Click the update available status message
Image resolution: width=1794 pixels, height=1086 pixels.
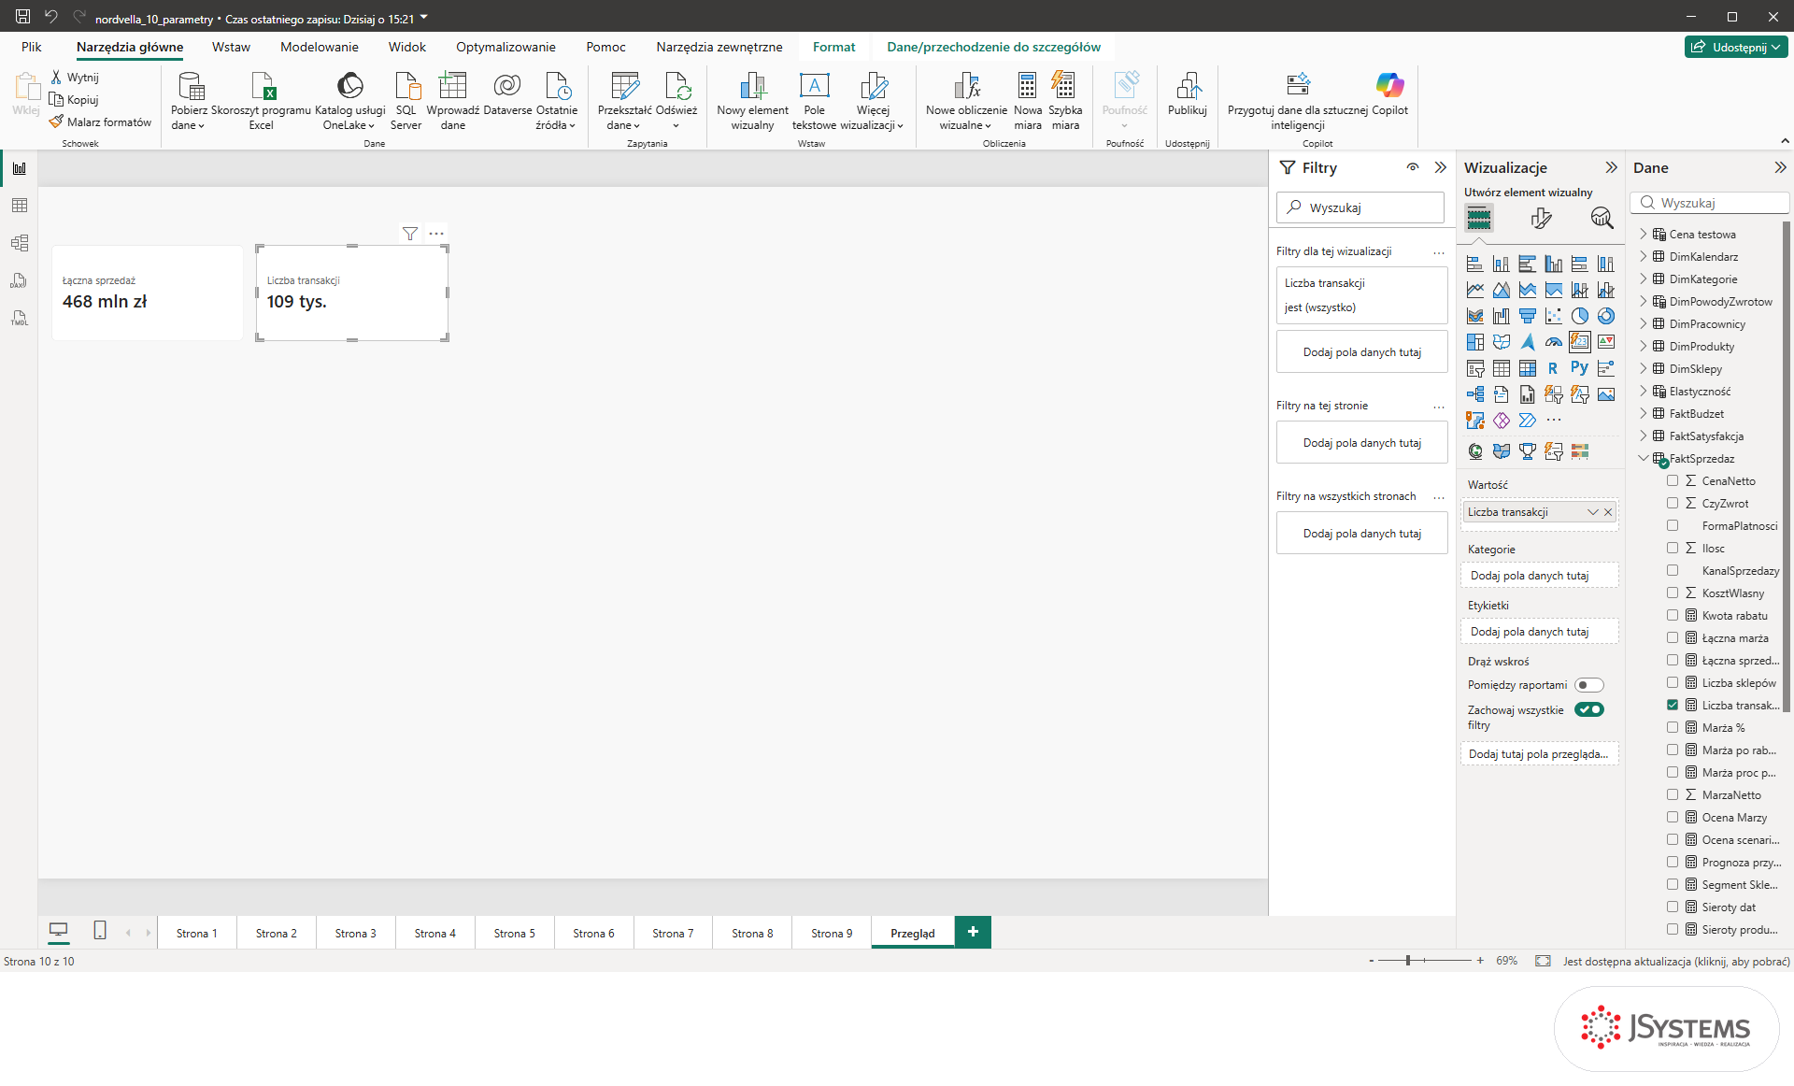[1676, 961]
